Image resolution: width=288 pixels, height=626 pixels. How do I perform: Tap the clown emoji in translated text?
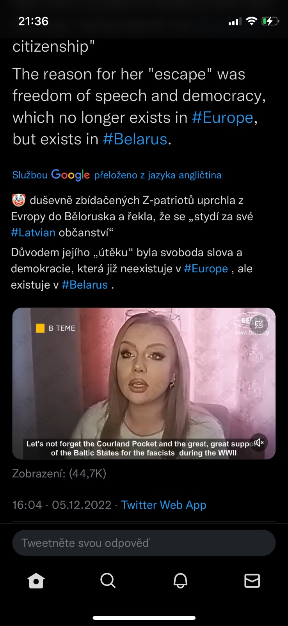click(19, 200)
